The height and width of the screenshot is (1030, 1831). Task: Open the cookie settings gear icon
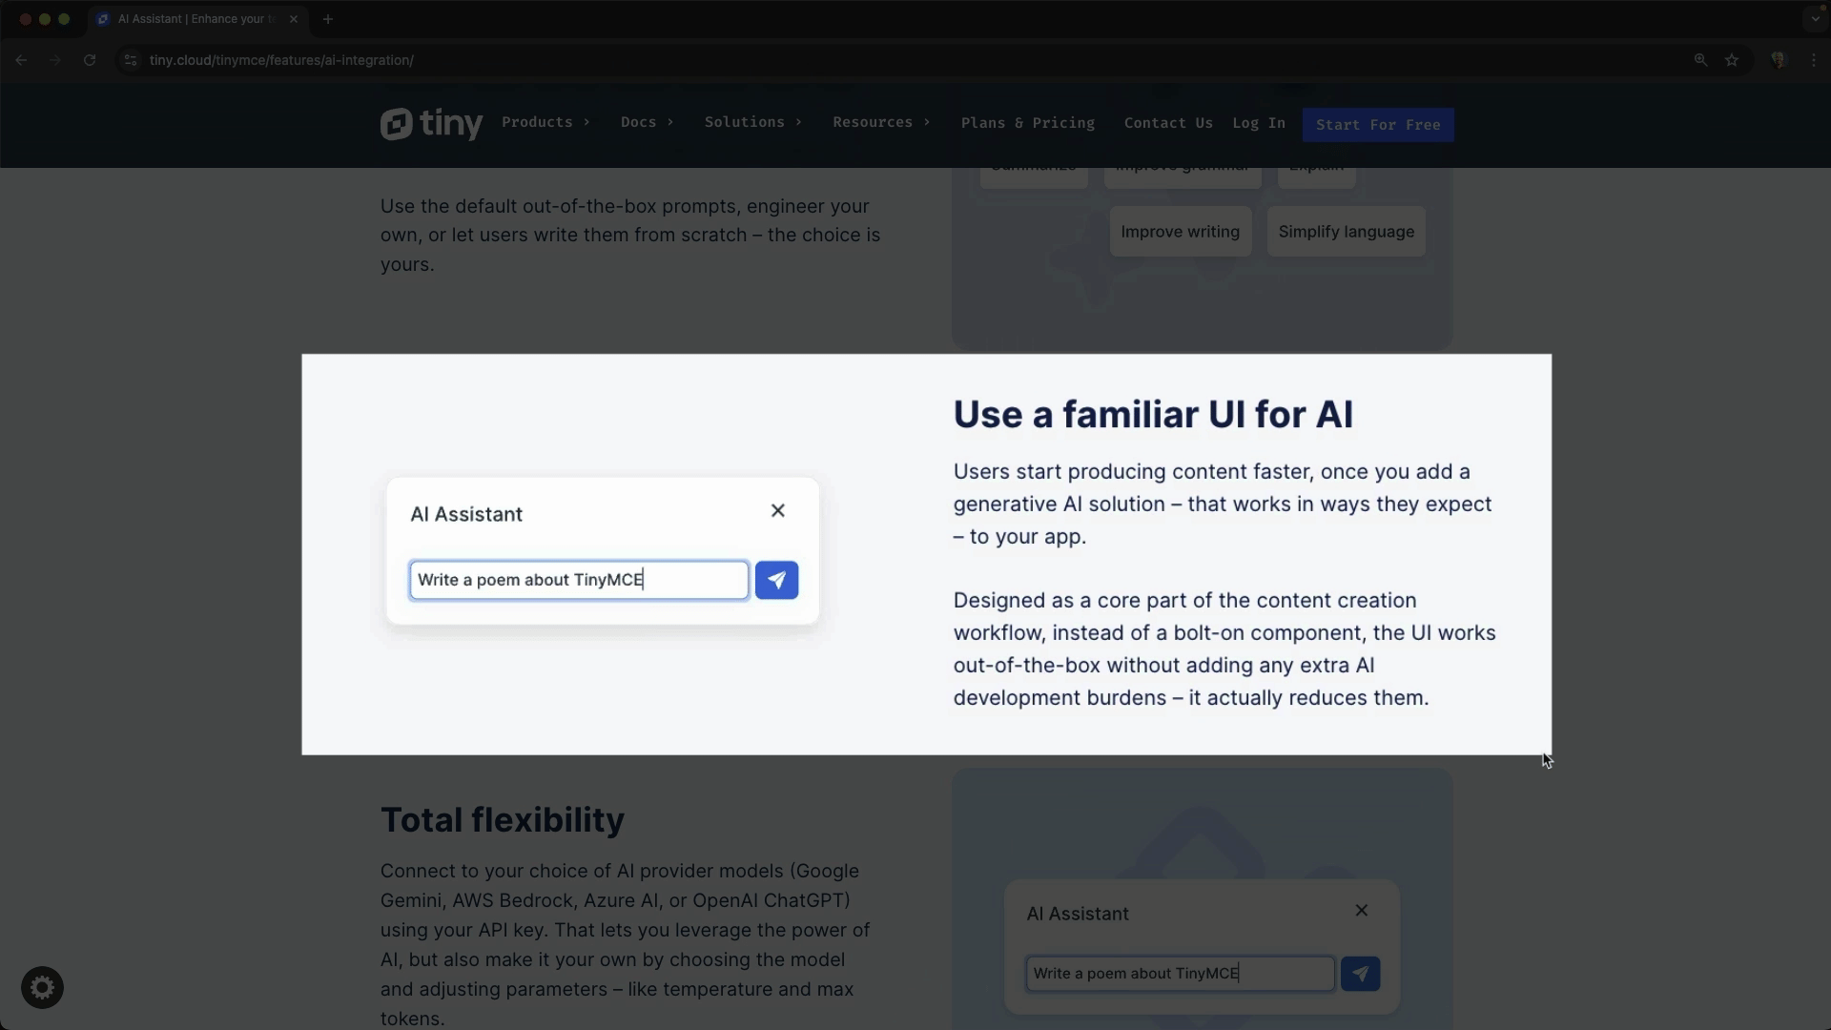click(42, 988)
